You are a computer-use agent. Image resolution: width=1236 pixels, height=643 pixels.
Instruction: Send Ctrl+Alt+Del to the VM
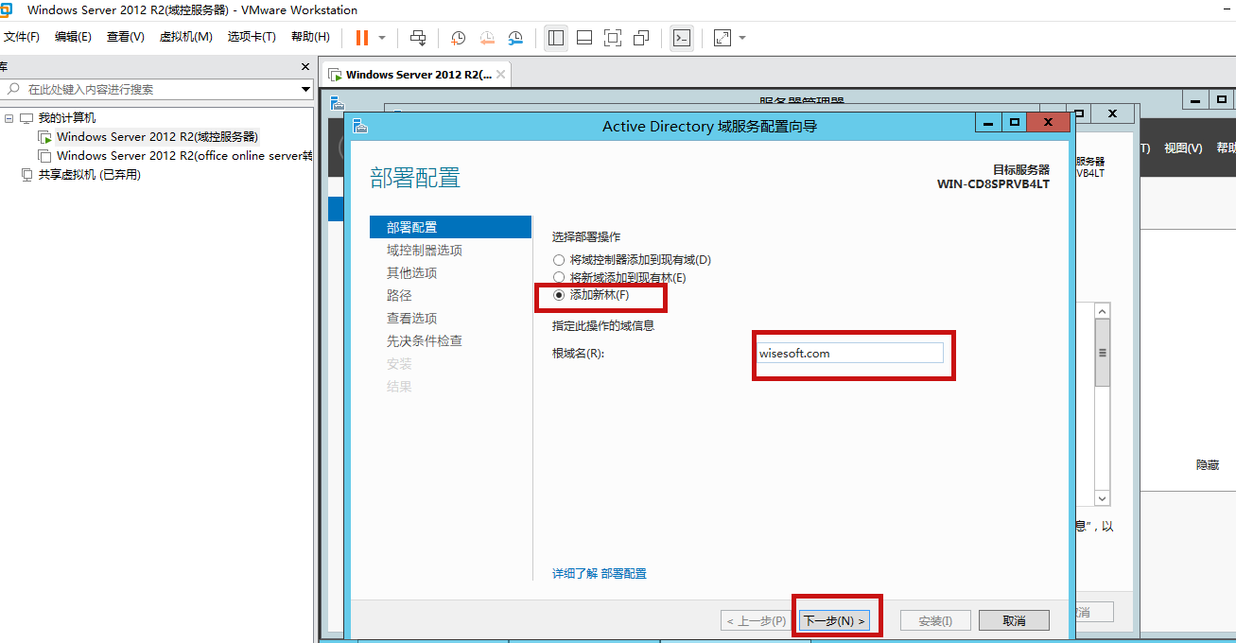[418, 38]
